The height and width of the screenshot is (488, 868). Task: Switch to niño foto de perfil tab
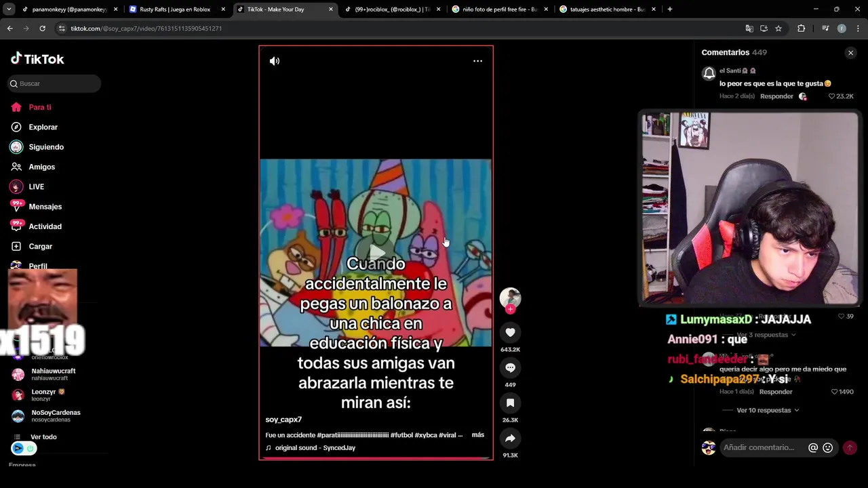pyautogui.click(x=500, y=9)
